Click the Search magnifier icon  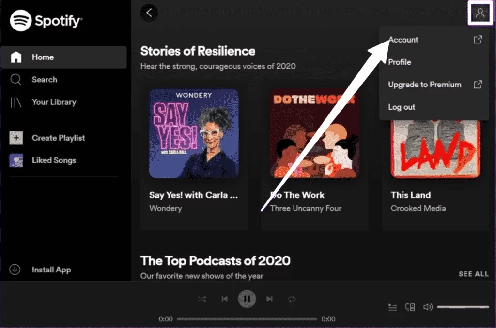tap(16, 80)
